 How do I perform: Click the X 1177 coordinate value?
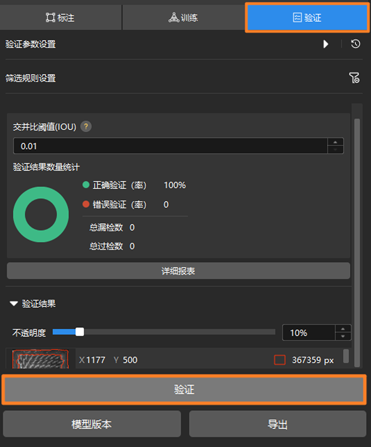[x=92, y=360]
